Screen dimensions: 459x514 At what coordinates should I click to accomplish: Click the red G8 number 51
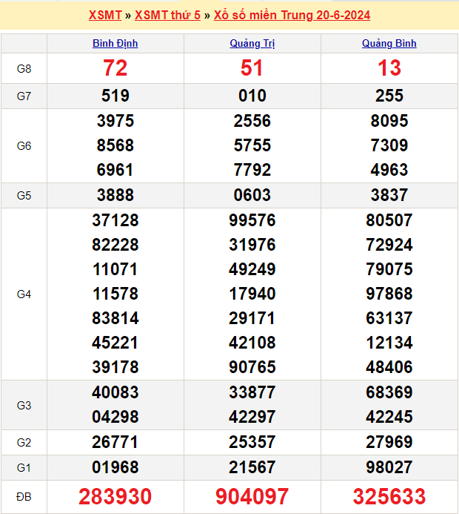pyautogui.click(x=252, y=68)
